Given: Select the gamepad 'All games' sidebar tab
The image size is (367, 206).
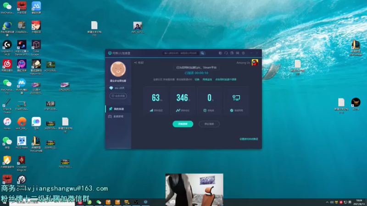Looking at the screenshot, I should [118, 116].
